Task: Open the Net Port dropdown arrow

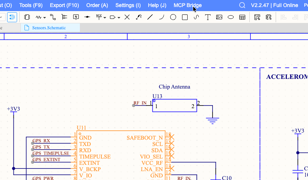Action: [119, 18]
